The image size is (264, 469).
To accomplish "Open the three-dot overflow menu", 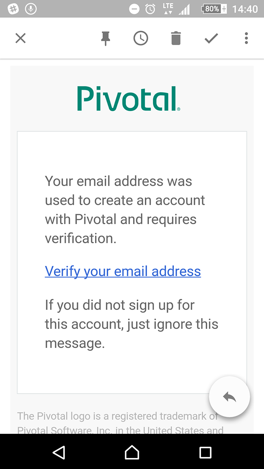I will click(246, 38).
